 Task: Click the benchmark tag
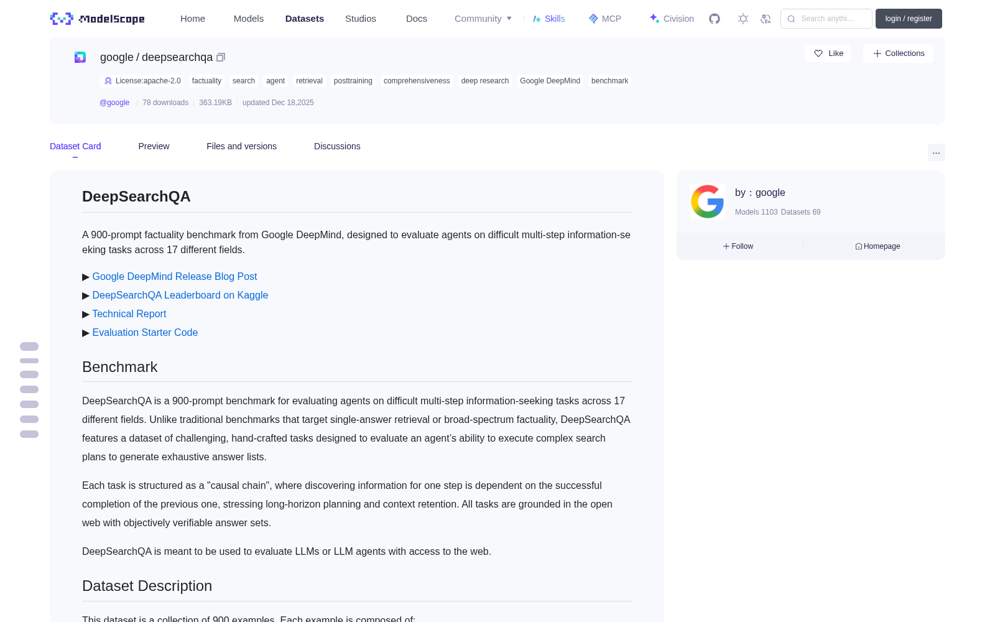609,81
